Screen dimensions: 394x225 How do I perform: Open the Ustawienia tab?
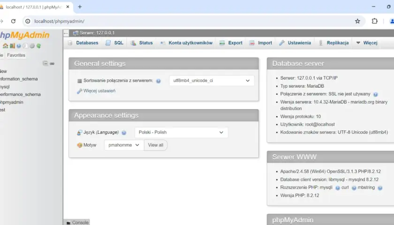pos(295,43)
